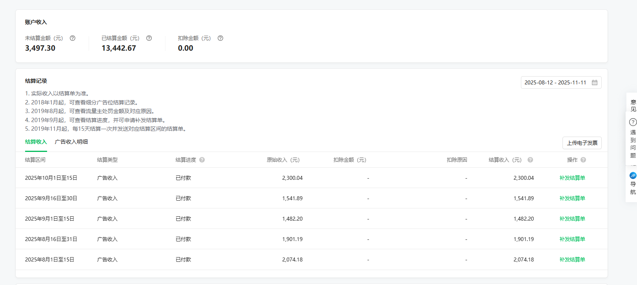637x285 pixels.
Task: Switch to the 结算收入 tab
Action: pos(36,142)
